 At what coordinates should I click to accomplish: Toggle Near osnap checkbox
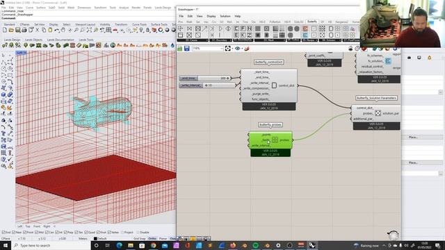pyautogui.click(x=14, y=233)
